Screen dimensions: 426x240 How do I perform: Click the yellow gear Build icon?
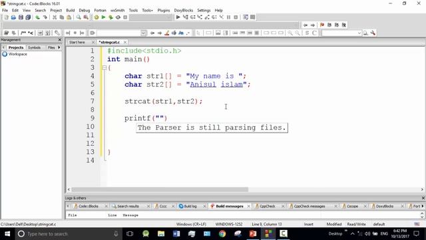coord(97,17)
